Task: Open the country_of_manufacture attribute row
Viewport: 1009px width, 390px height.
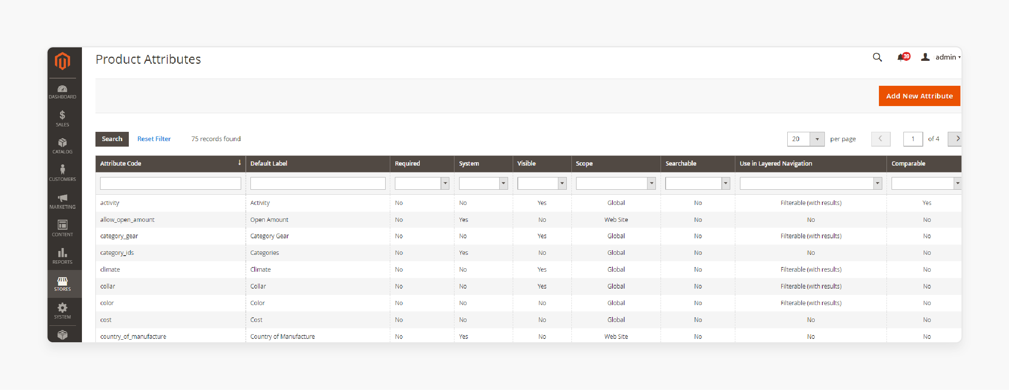Action: pos(528,336)
